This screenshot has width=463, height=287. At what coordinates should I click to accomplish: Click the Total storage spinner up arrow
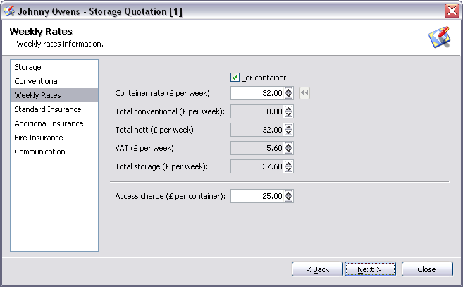click(x=288, y=164)
